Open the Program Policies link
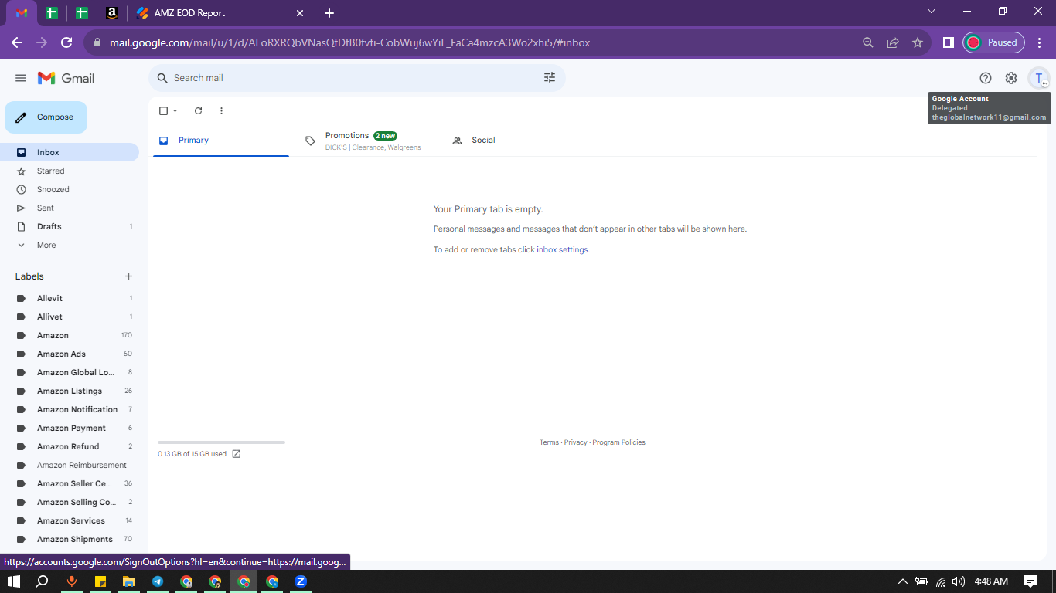Image resolution: width=1056 pixels, height=593 pixels. [618, 442]
